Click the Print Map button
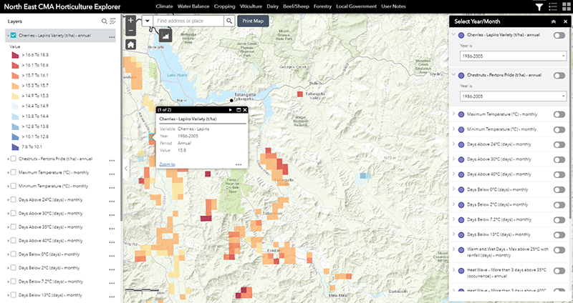Screen dimensions: 573x303 [x=255, y=21]
